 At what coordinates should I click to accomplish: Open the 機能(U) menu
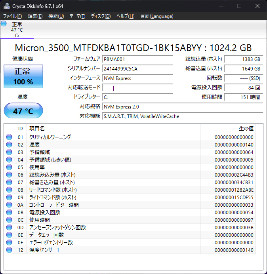[x=56, y=16]
